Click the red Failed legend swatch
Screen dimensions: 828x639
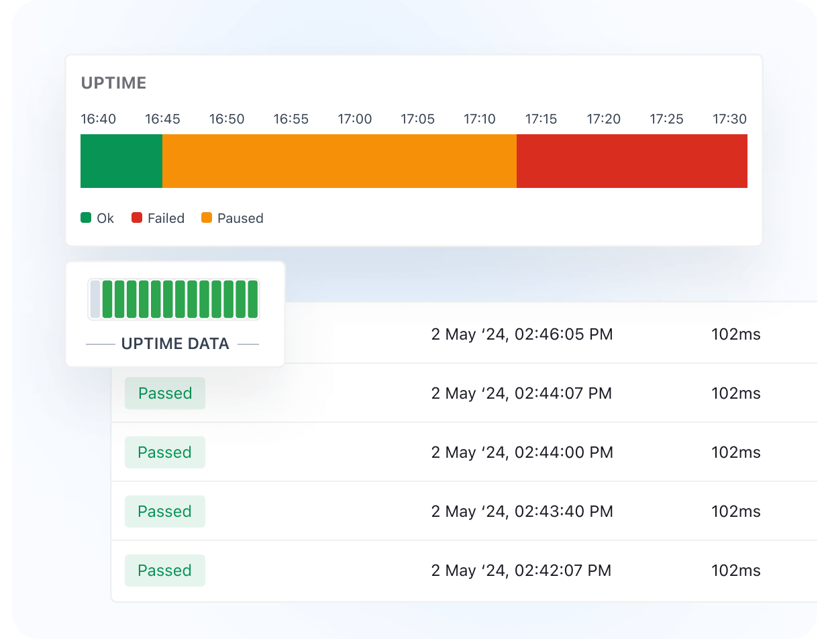click(137, 217)
